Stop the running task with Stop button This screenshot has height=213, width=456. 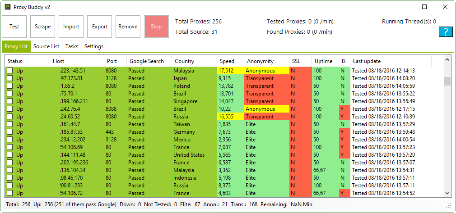click(156, 27)
